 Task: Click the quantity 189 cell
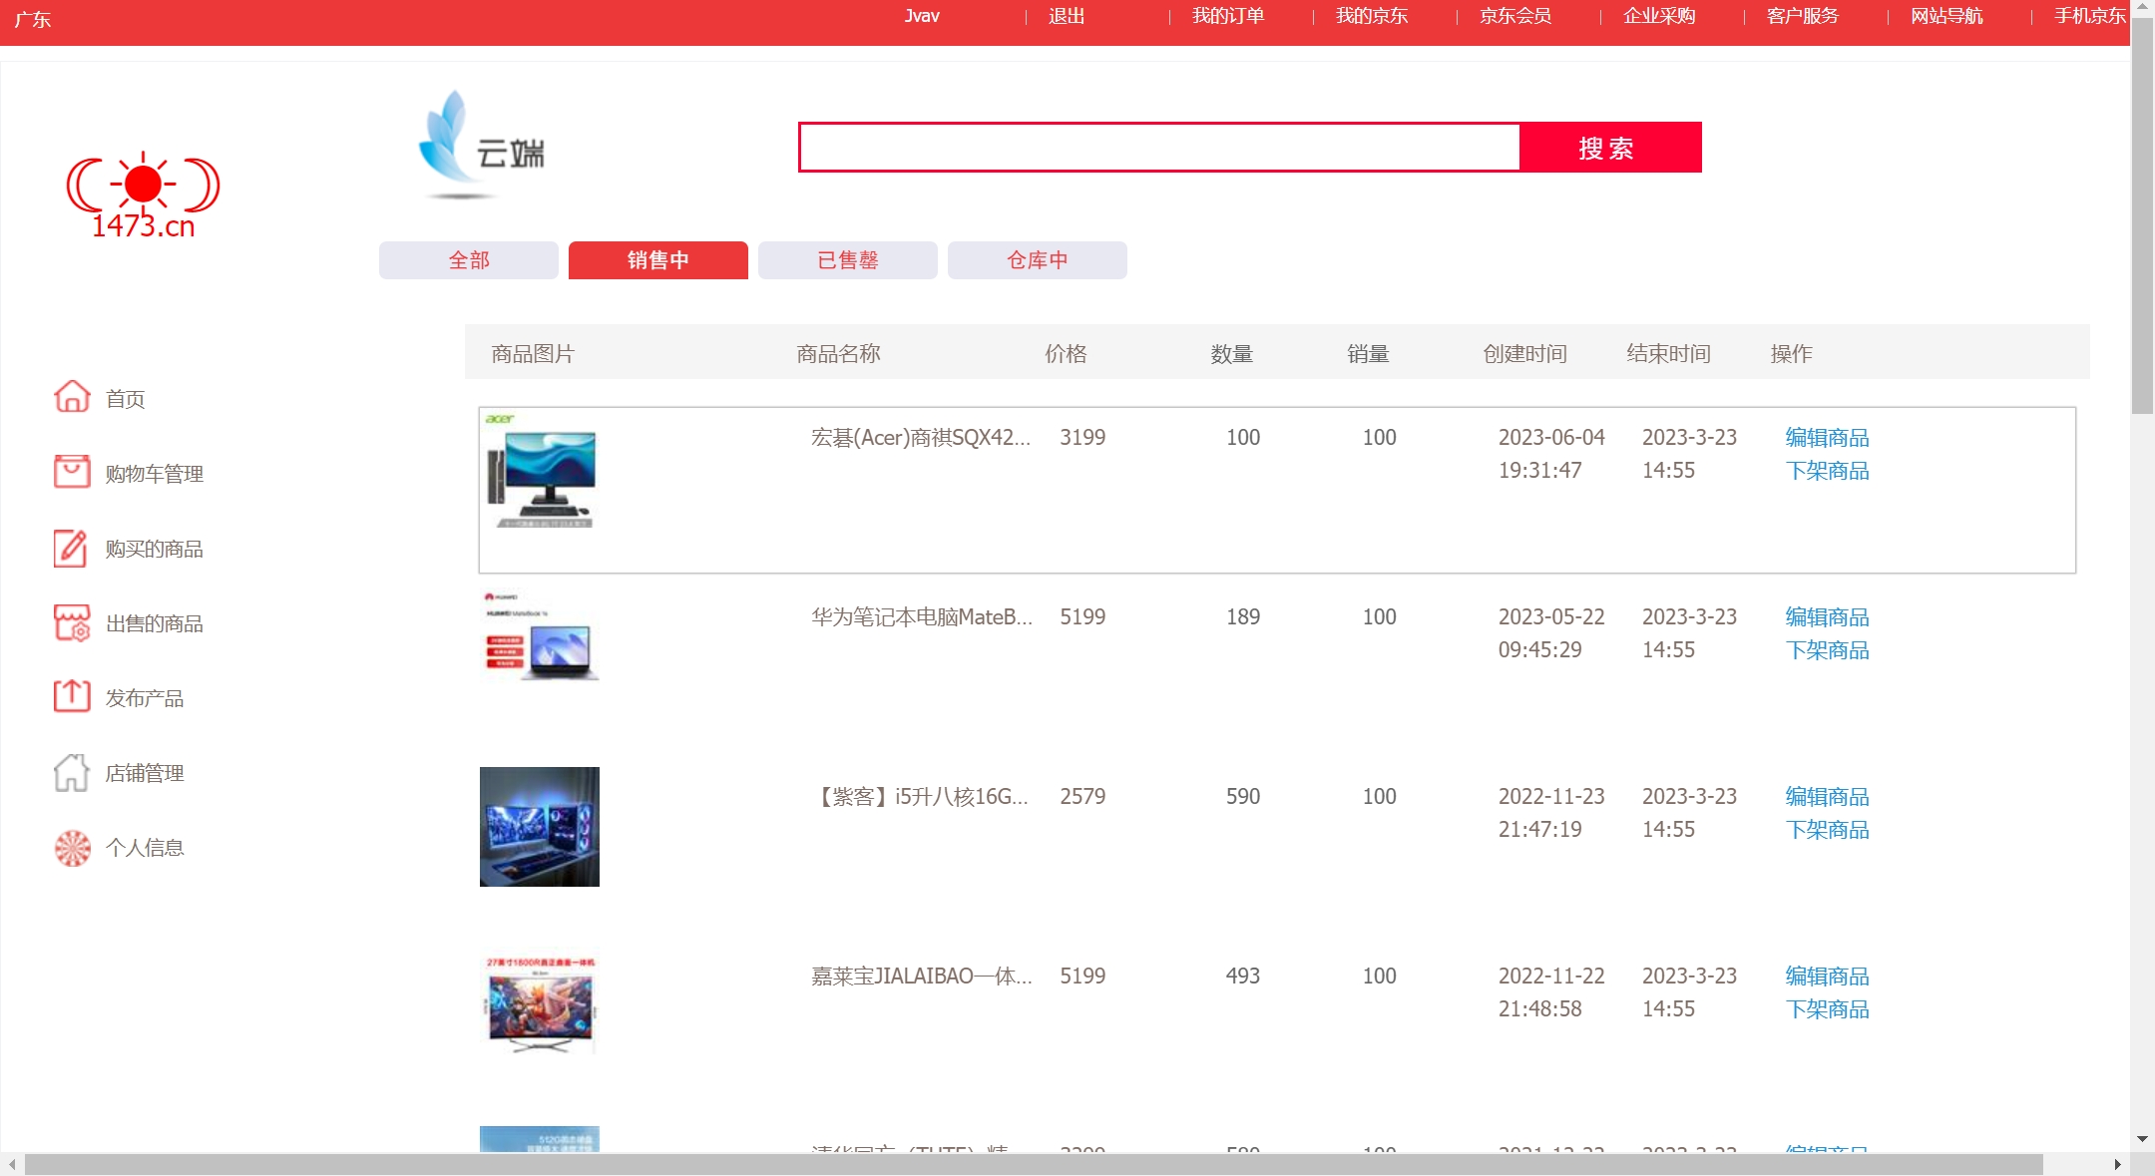1243,617
